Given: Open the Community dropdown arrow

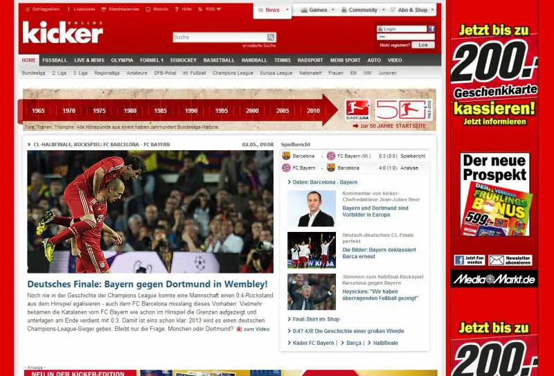Looking at the screenshot, I should tap(384, 10).
